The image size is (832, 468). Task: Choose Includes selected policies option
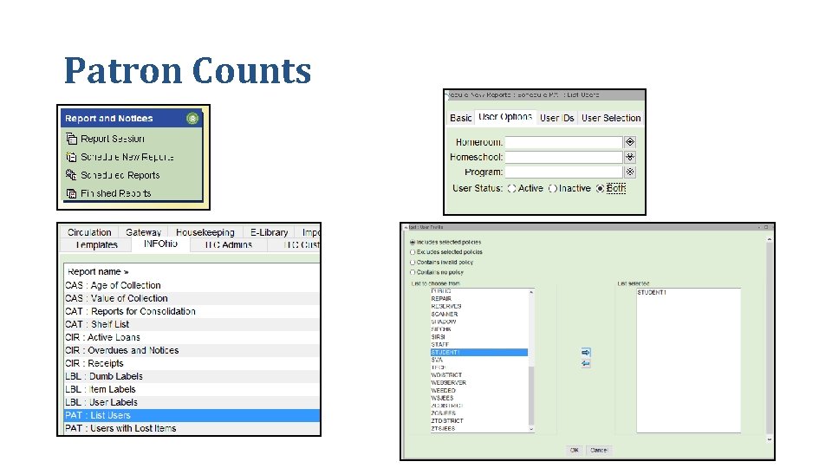(x=413, y=242)
